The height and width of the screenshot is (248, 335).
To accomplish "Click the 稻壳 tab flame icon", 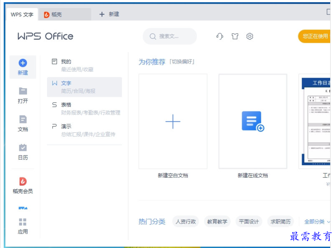I will [47, 15].
